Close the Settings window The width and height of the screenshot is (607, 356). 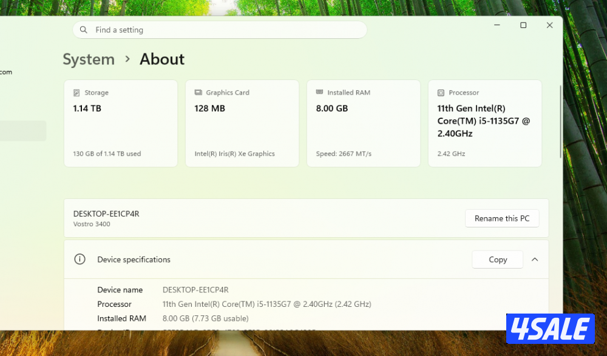point(549,25)
